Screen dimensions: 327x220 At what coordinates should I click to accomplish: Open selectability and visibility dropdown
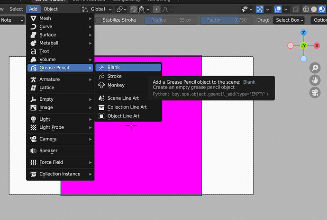(x=247, y=9)
